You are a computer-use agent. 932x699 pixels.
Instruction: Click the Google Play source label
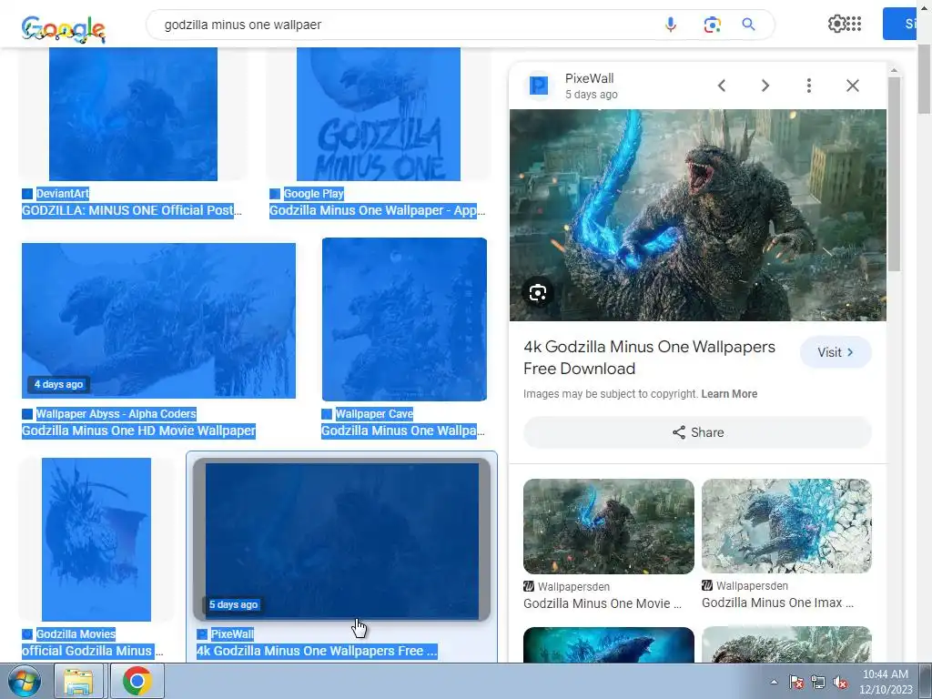313,193
